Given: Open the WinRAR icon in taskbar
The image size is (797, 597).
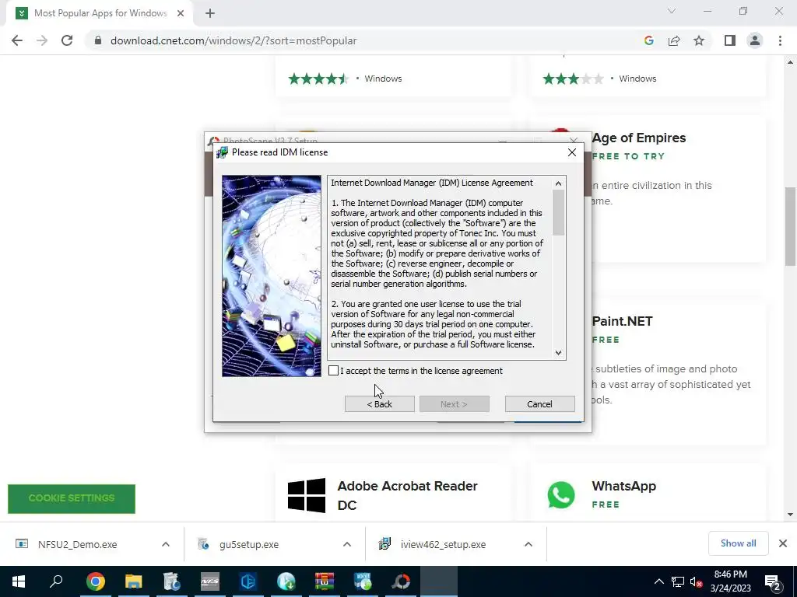Looking at the screenshot, I should pos(325,581).
